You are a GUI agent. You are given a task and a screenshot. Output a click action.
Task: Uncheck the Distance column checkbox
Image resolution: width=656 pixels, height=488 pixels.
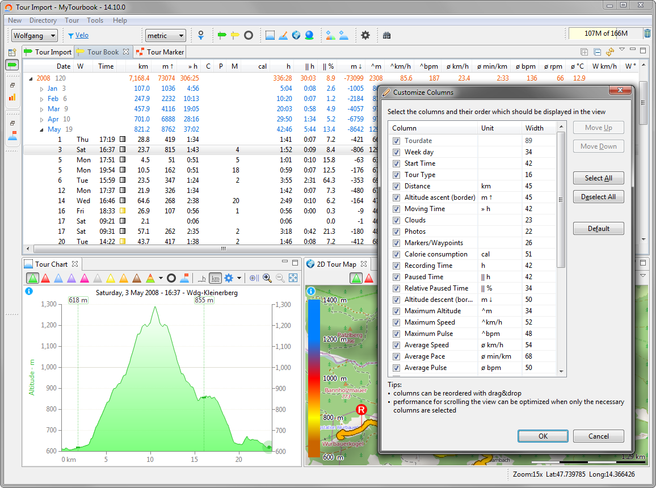click(396, 186)
